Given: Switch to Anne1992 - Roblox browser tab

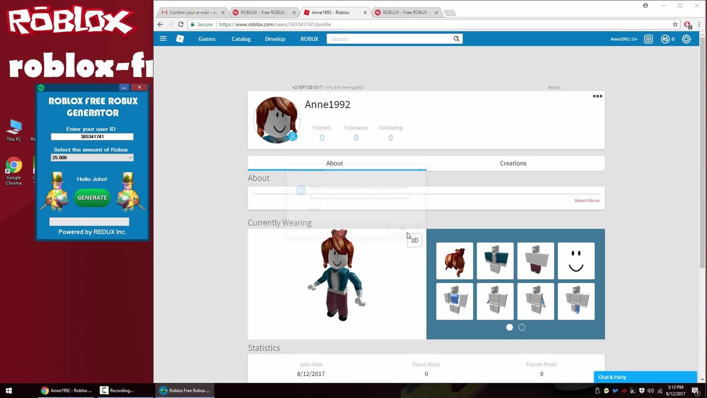Looking at the screenshot, I should pos(335,12).
